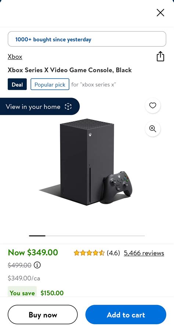174x332 pixels.
Task: Launch View in your home
Action: click(40, 106)
